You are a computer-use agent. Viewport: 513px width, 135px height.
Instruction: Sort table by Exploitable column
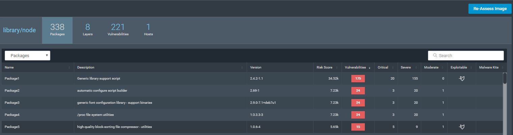point(461,67)
